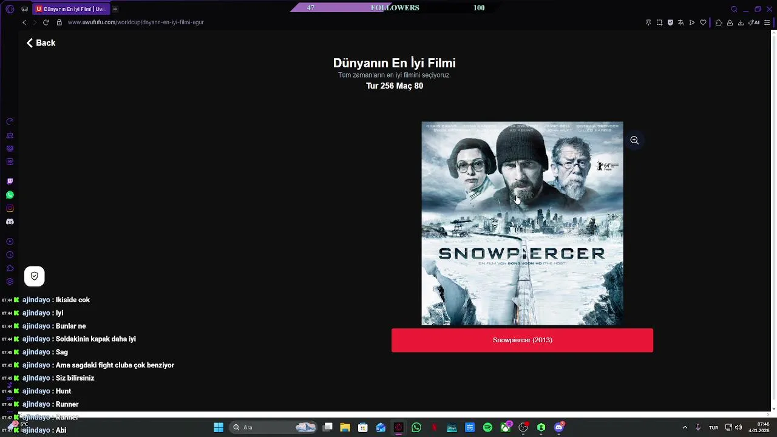Open Instagram in the browser sidebar
The width and height of the screenshot is (777, 437).
coord(10,208)
